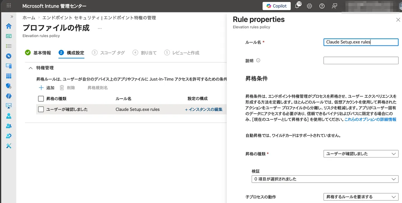This screenshot has width=402, height=203.
Task: Click the notifications bell icon
Action: tap(297, 6)
